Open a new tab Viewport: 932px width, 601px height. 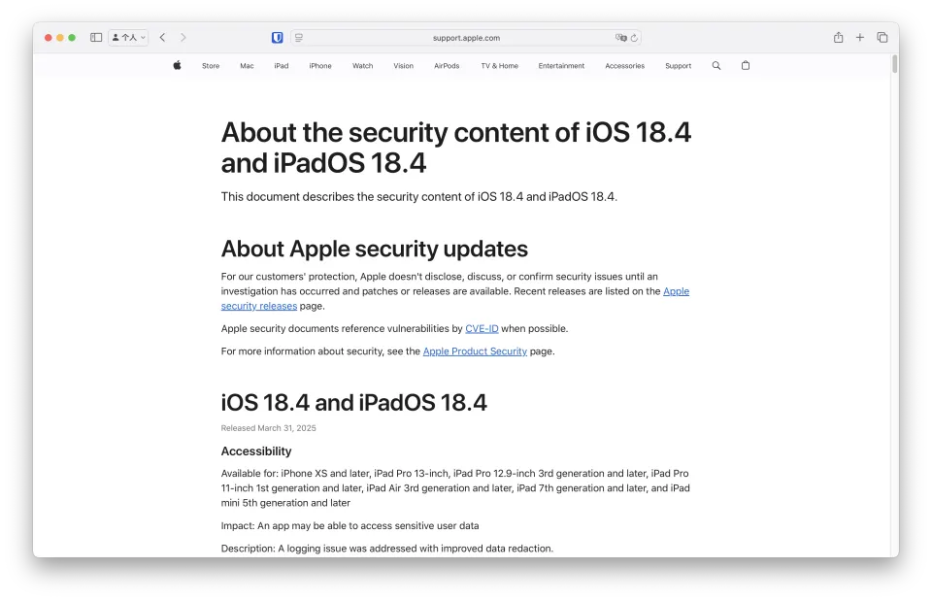tap(860, 38)
